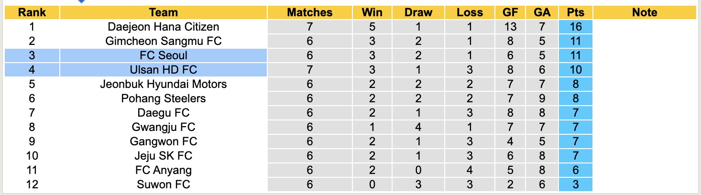The image size is (701, 195).
Task: Select the highlighted FC Seoul row
Action: click(x=163, y=55)
